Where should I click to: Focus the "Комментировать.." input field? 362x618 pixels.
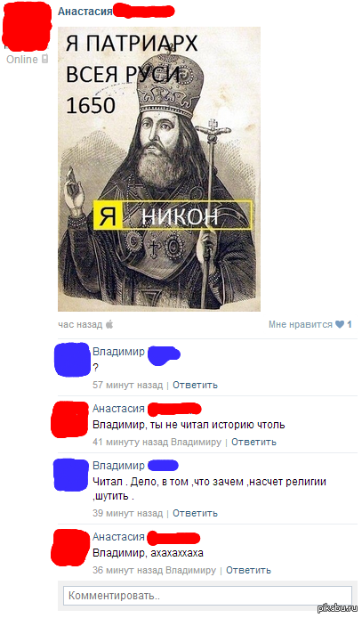tap(207, 595)
